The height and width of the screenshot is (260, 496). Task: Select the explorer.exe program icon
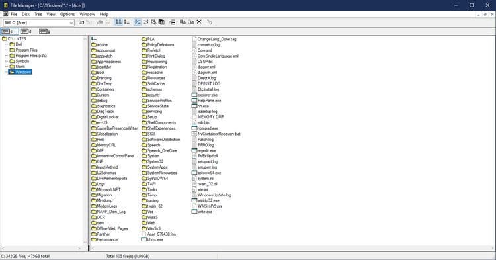(194, 95)
